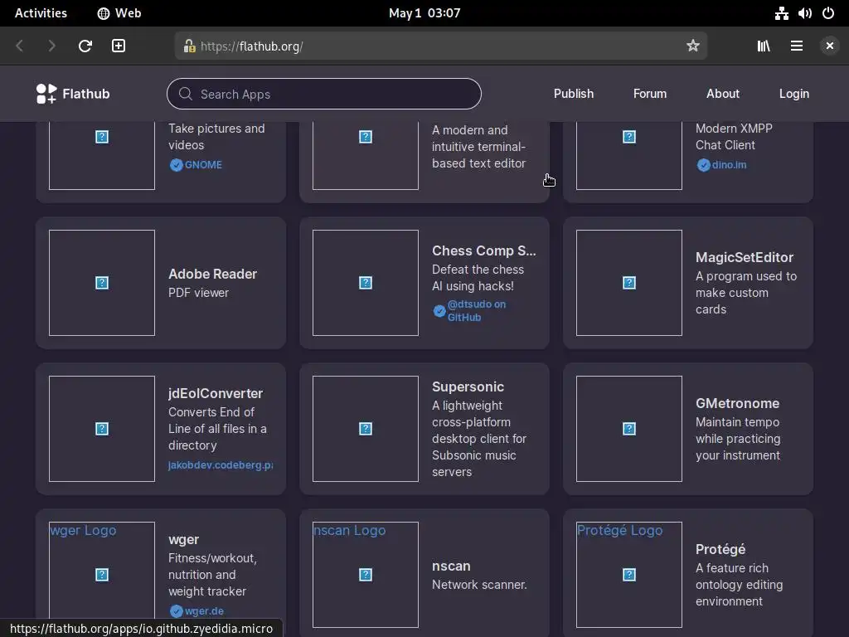Open Chess Comp S... app title

(x=483, y=250)
